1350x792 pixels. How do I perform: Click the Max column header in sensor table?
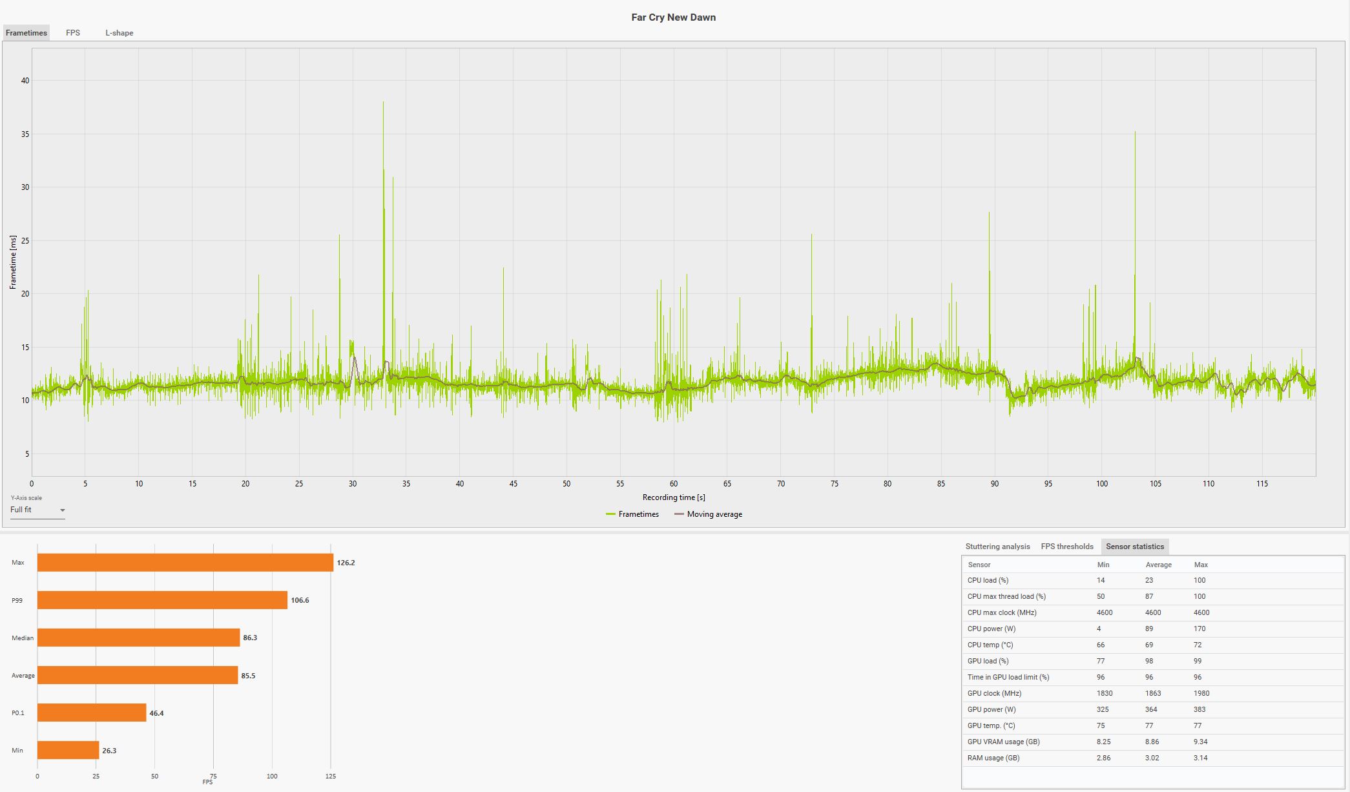click(x=1201, y=565)
